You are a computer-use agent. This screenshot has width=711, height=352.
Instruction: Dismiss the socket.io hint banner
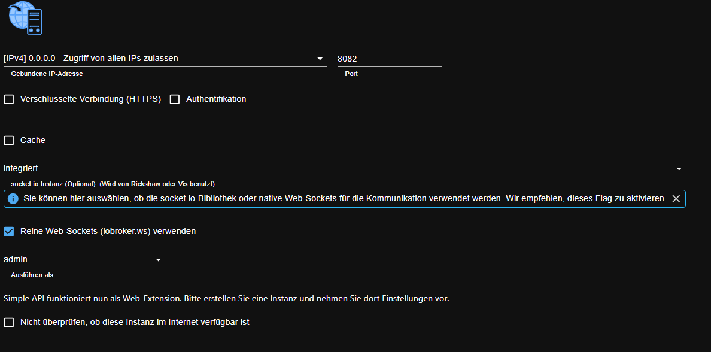[x=676, y=198]
